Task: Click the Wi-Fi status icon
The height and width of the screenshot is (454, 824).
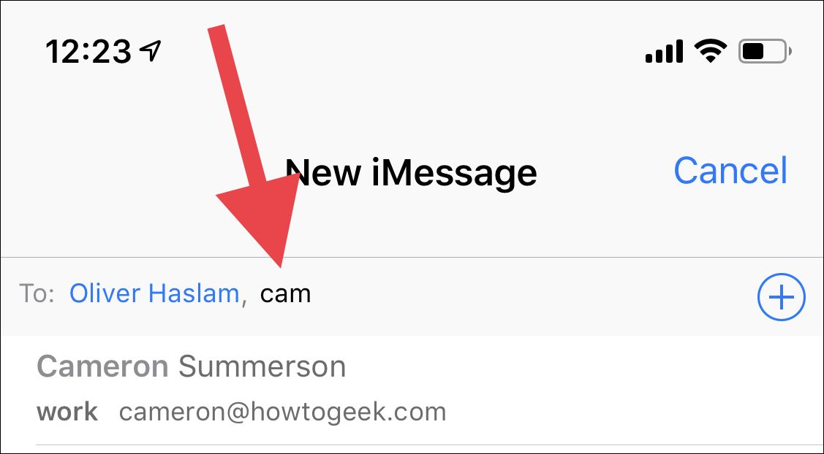Action: (x=710, y=51)
